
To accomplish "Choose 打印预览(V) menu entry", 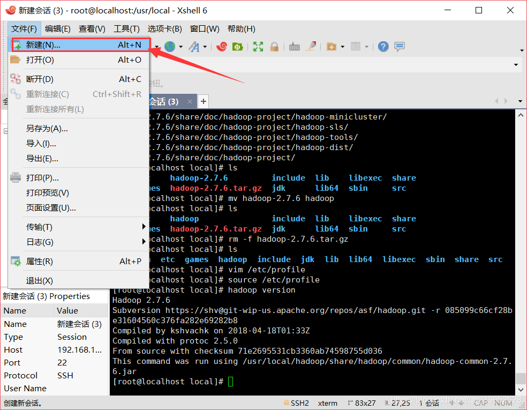I will [79, 193].
